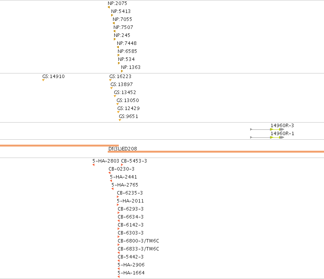Select the NP:5413 insertion label
Viewport: 324px width, 279px height.
click(121, 11)
